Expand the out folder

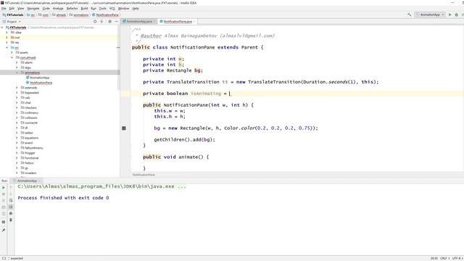[x=7, y=38]
